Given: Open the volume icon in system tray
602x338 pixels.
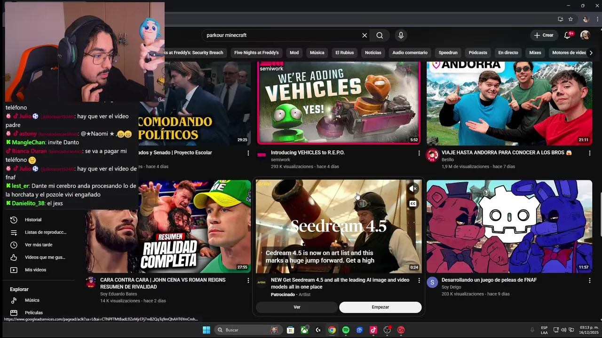Looking at the screenshot, I should [563, 330].
